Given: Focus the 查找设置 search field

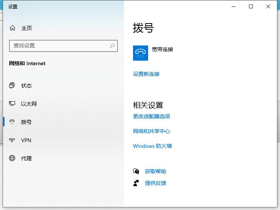Looking at the screenshot, I should (63, 46).
